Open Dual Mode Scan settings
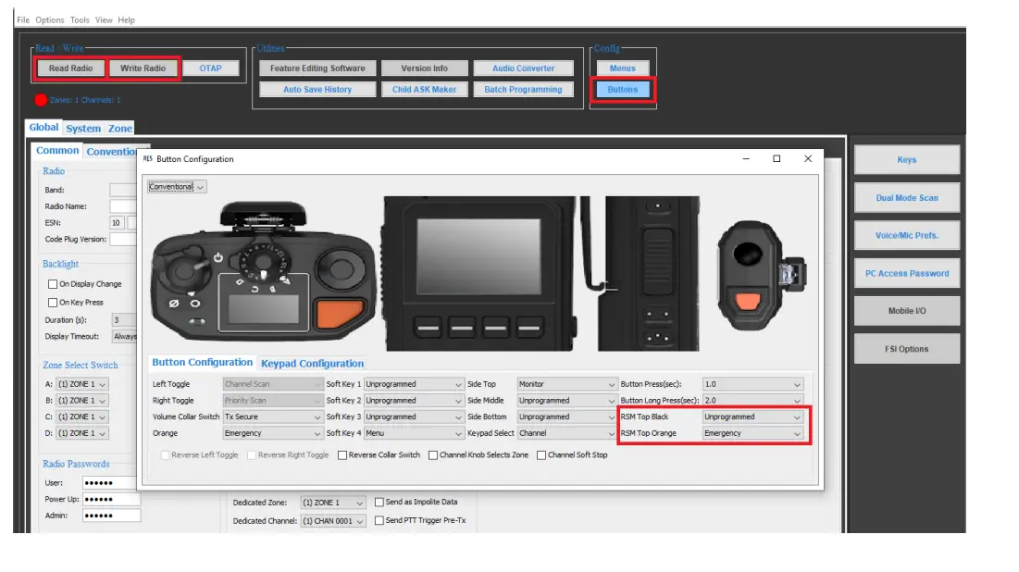Image resolution: width=1019 pixels, height=572 pixels. (906, 198)
